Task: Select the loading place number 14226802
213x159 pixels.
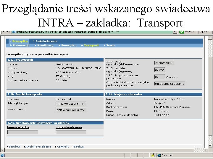Action: [162, 115]
